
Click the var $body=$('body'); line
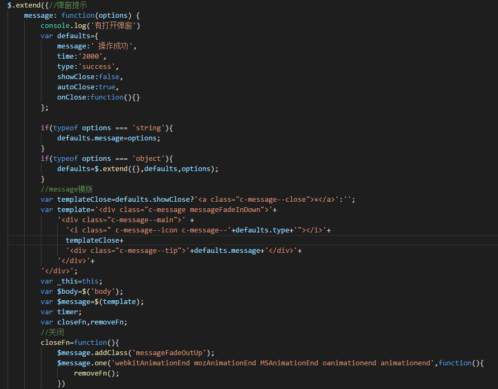tap(82, 292)
